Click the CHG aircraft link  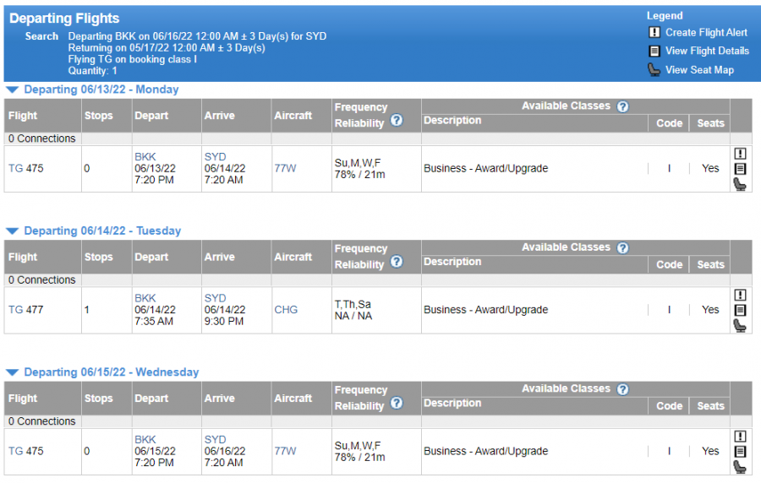tap(286, 310)
